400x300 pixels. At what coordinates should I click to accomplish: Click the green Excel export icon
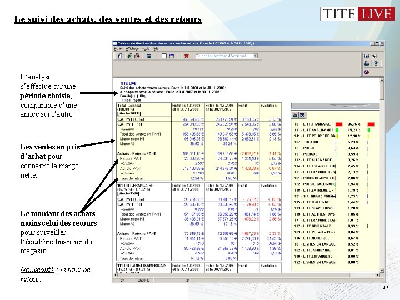(x=130, y=56)
